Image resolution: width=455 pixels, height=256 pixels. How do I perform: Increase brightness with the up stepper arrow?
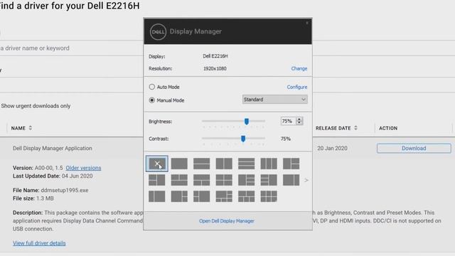point(299,119)
